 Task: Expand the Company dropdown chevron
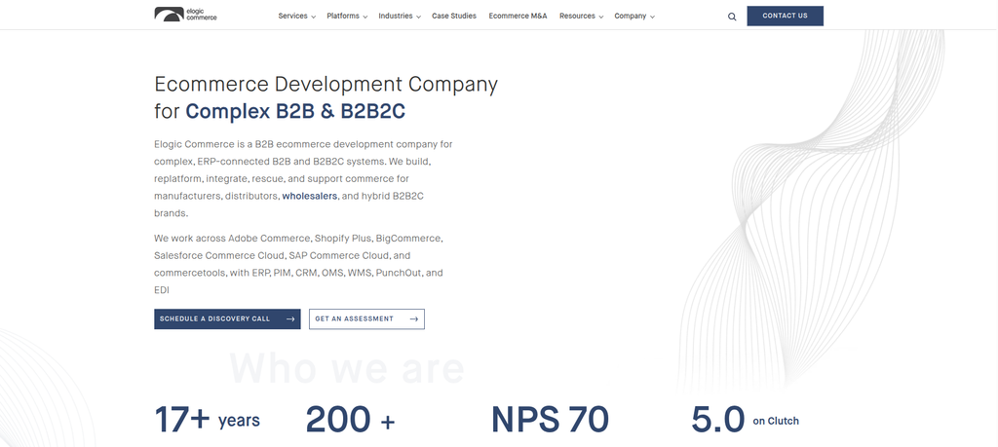(652, 18)
